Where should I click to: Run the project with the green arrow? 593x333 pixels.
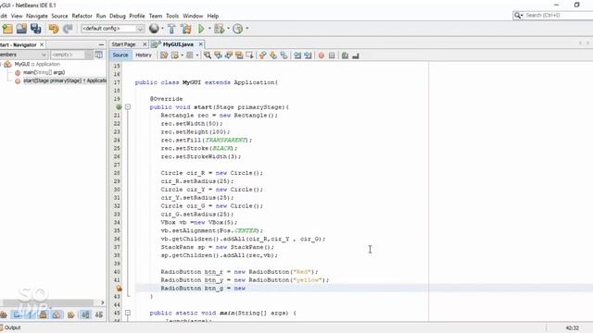click(x=201, y=29)
